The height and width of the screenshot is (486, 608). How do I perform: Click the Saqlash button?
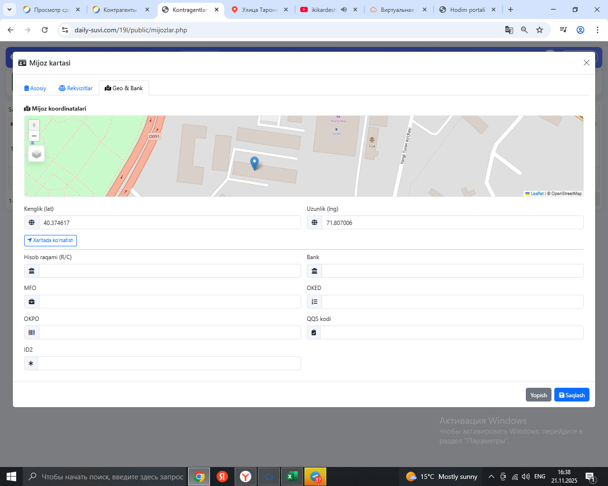pyautogui.click(x=571, y=395)
